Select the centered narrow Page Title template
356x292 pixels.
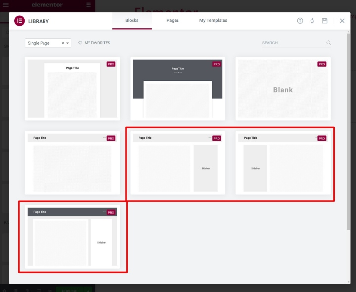click(x=72, y=89)
